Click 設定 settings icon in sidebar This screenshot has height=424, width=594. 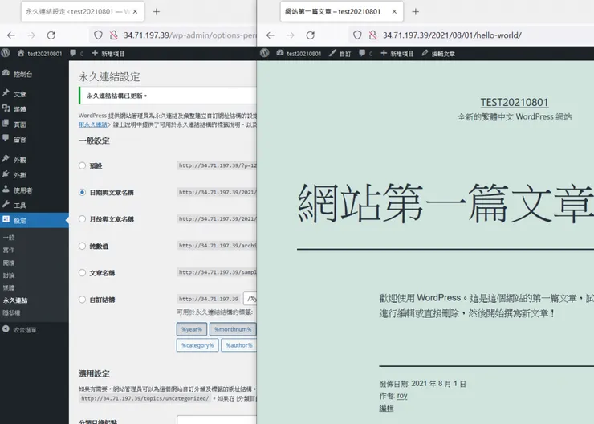click(6, 219)
